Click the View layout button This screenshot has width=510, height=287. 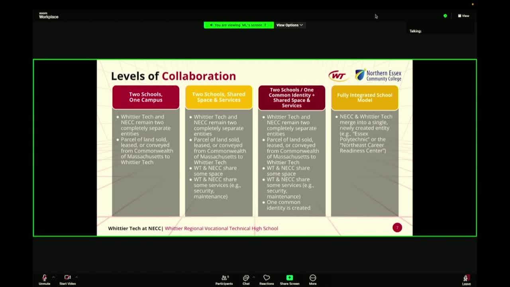(x=463, y=16)
